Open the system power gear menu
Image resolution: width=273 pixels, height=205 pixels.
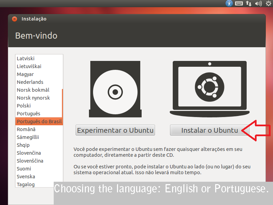[x=269, y=3]
